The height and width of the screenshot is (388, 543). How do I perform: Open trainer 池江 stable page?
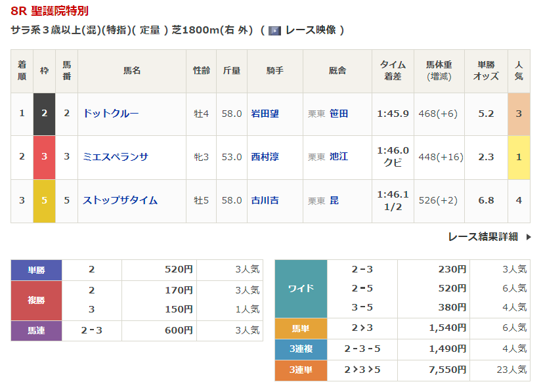339,157
